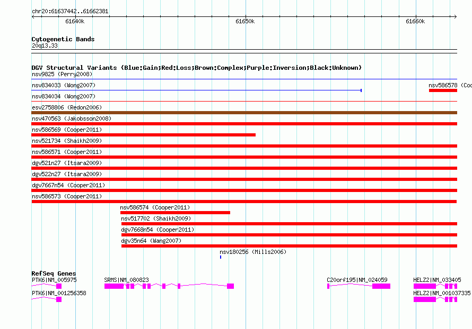Select the nsv521734 (Shaikh2009) label
This screenshot has height=329, width=472.
(67, 141)
